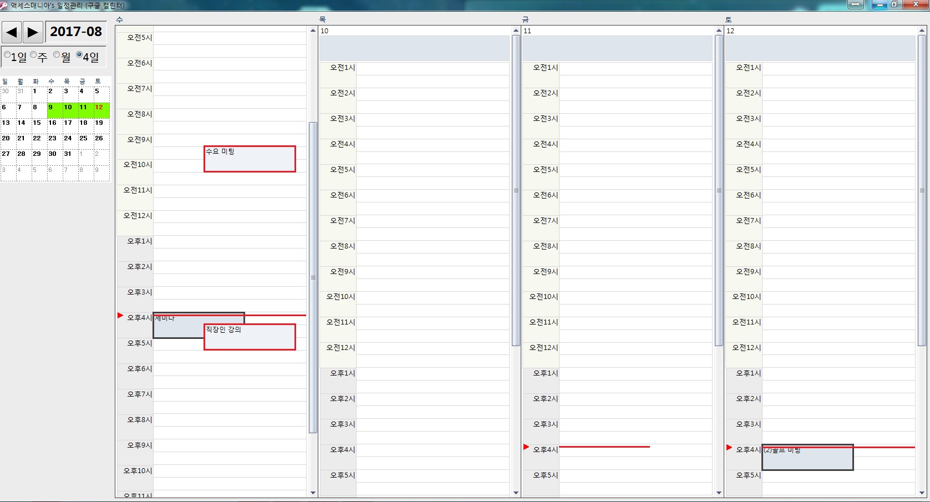Click the application icon in title bar
930x502 pixels.
coord(4,6)
